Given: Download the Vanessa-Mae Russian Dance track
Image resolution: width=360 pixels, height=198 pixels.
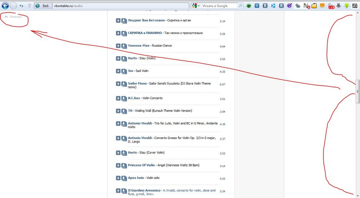Looking at the screenshot, I should pyautogui.click(x=124, y=46).
